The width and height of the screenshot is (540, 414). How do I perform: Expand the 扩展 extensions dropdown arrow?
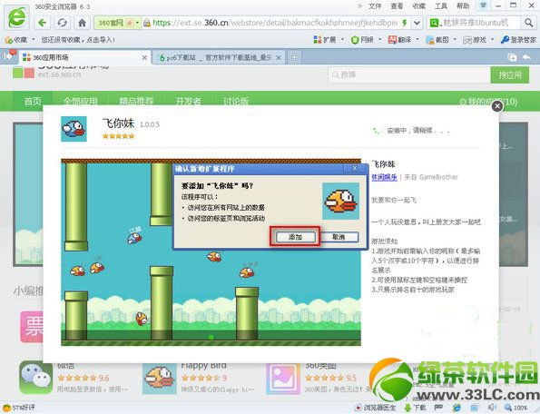click(x=342, y=40)
